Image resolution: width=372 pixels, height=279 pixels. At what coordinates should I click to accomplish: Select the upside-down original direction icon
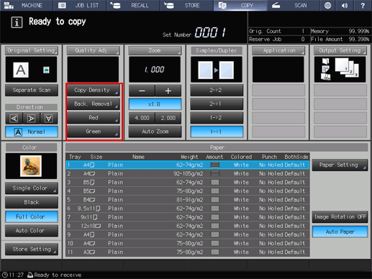[x=49, y=119]
